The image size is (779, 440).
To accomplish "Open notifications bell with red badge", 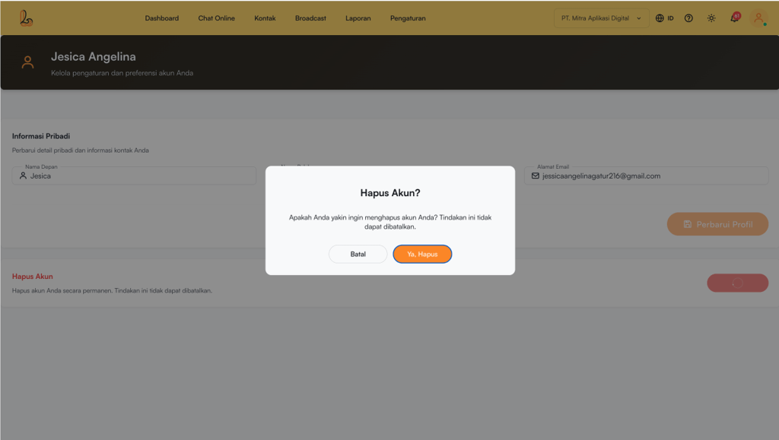I will pos(734,18).
